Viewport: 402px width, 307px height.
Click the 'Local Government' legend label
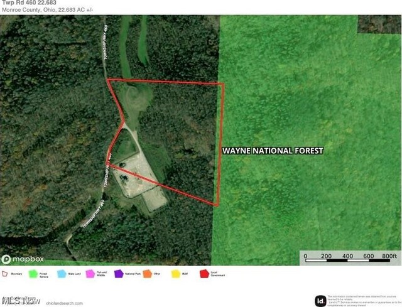(x=218, y=274)
